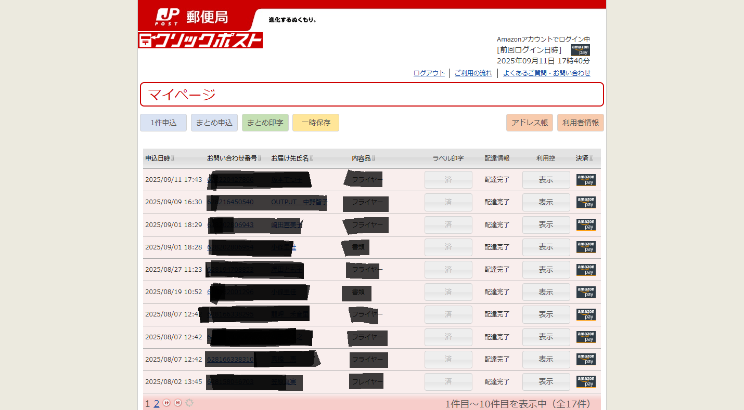
Task: Click the green まとめ印字 button
Action: (x=265, y=123)
